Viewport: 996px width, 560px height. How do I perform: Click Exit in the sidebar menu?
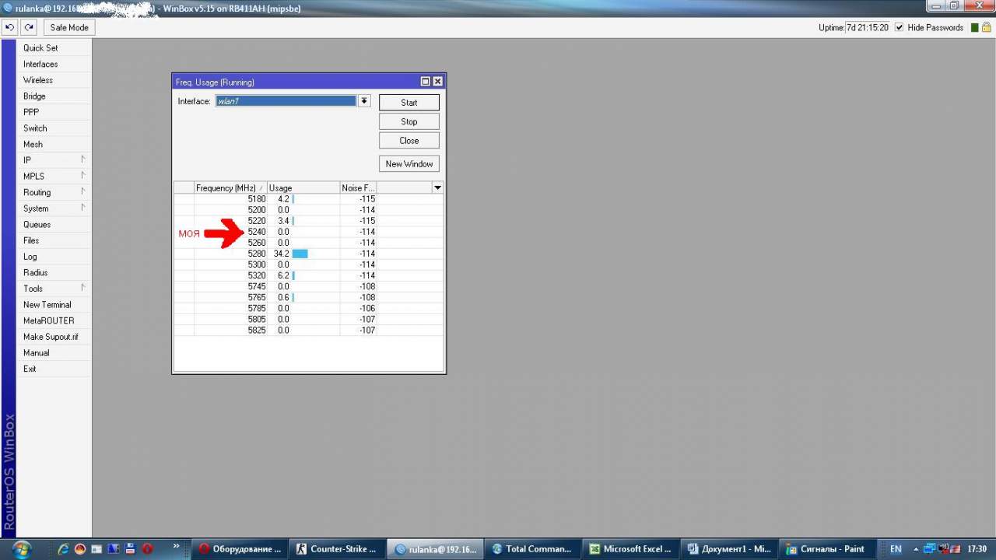coord(54,369)
